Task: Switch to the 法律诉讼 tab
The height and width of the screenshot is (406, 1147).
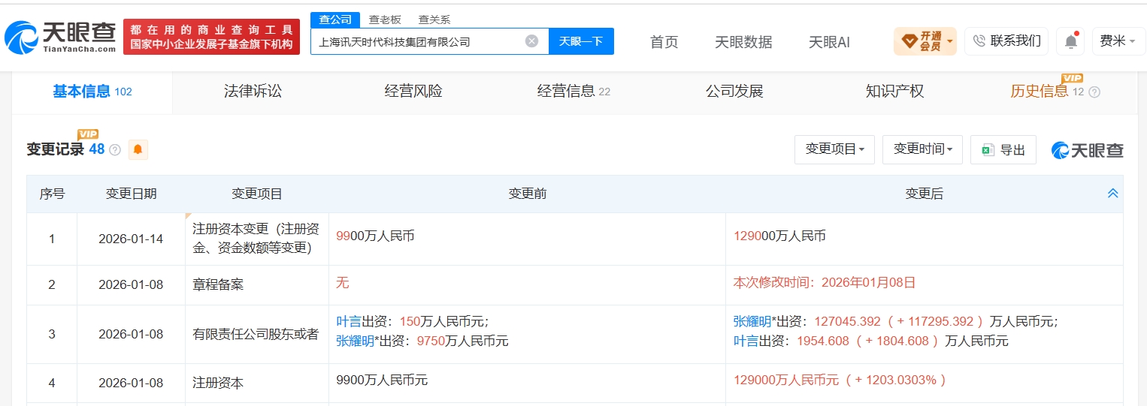Action: pos(253,92)
